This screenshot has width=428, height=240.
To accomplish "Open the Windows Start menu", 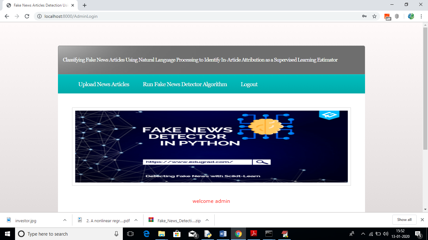I will 8,234.
